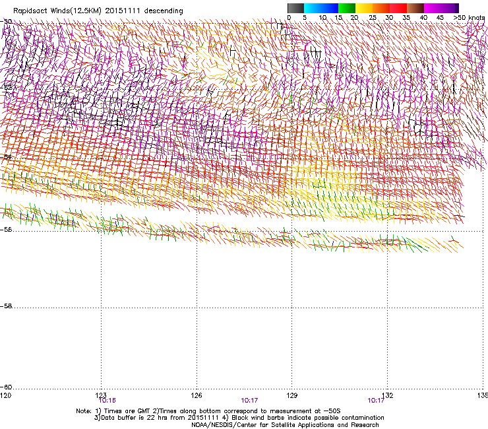This screenshot has width=488, height=429.
Task: Click the latitude label -56
Action: [6, 229]
